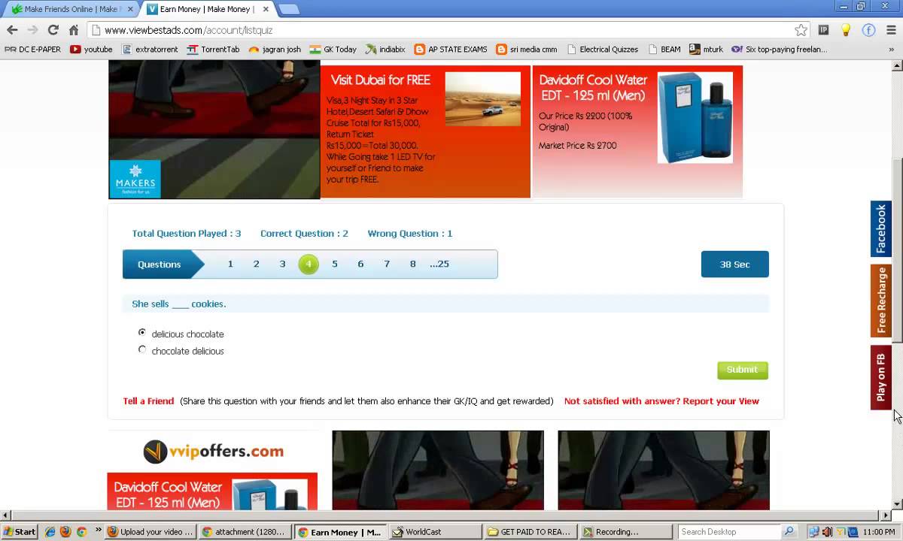Expand the quick launch overflow chevron

(98, 530)
